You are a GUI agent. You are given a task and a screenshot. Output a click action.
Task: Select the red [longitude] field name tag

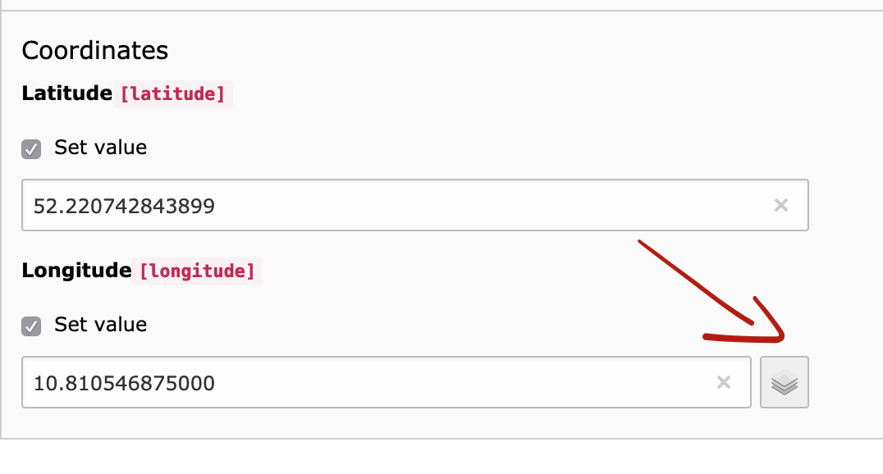tap(197, 271)
